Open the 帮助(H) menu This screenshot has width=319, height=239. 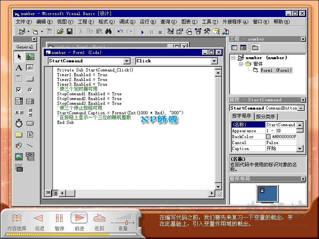tap(282, 22)
